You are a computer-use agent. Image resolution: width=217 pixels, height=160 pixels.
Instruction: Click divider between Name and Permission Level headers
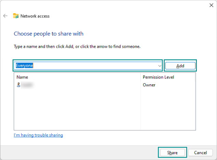click(x=140, y=77)
